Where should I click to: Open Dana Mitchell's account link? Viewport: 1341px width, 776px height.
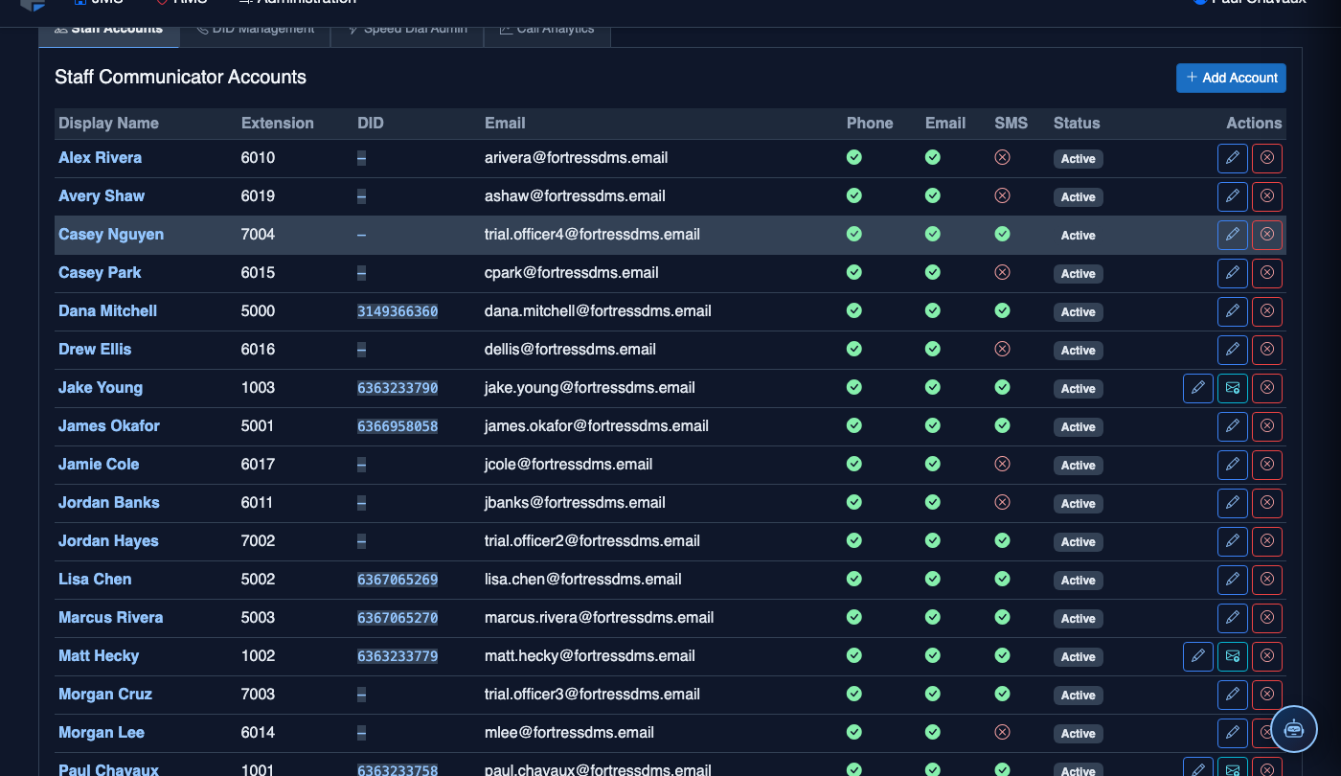click(x=107, y=310)
